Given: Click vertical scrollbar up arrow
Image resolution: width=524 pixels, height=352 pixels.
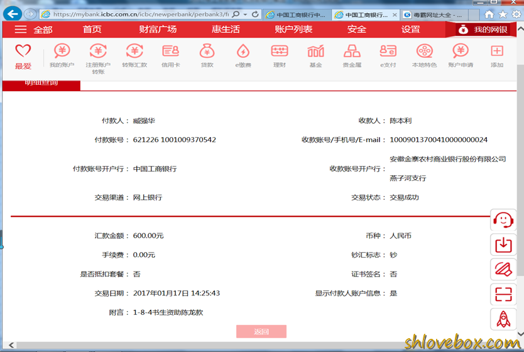Looking at the screenshot, I should 520,29.
